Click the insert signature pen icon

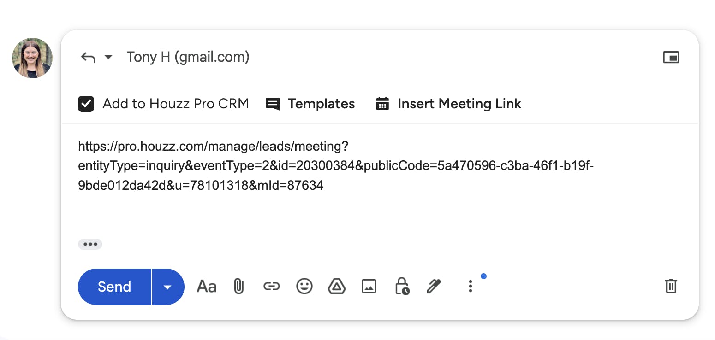(x=434, y=287)
